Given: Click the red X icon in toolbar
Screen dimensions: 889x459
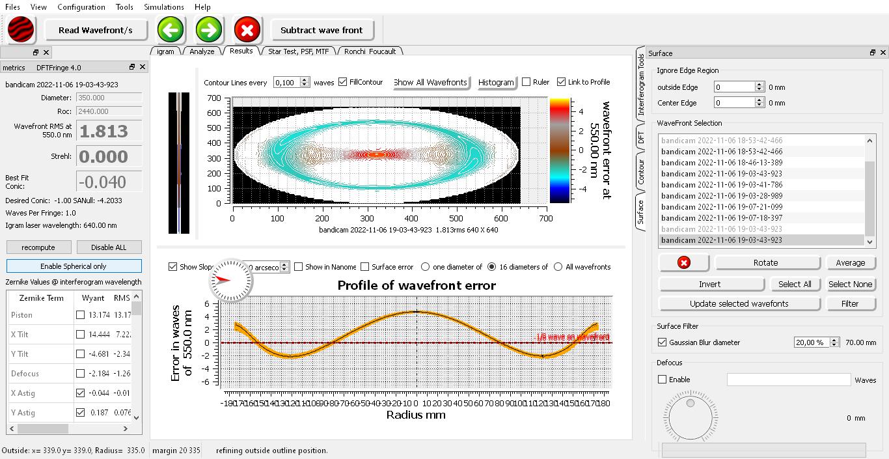Looking at the screenshot, I should point(247,30).
